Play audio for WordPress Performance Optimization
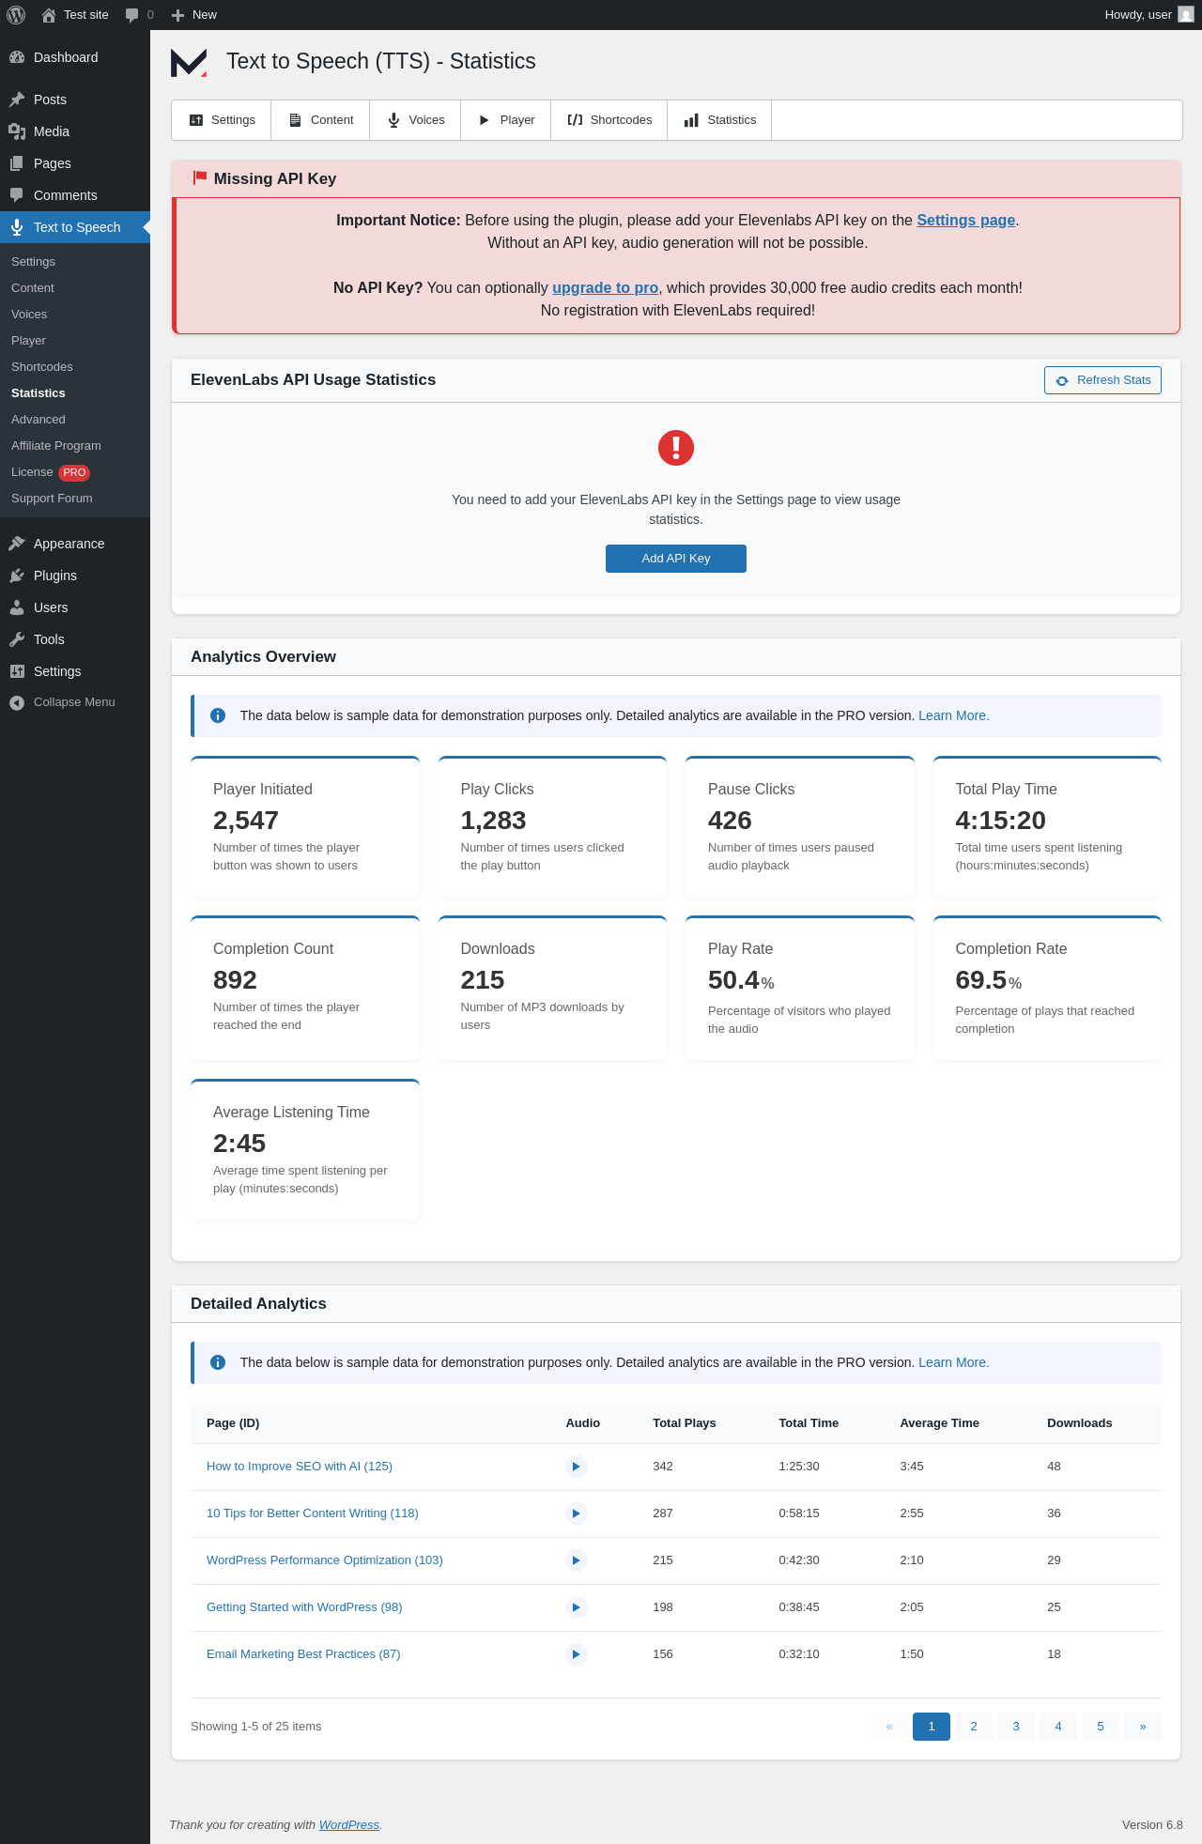Viewport: 1202px width, 1844px height. pyautogui.click(x=577, y=1560)
